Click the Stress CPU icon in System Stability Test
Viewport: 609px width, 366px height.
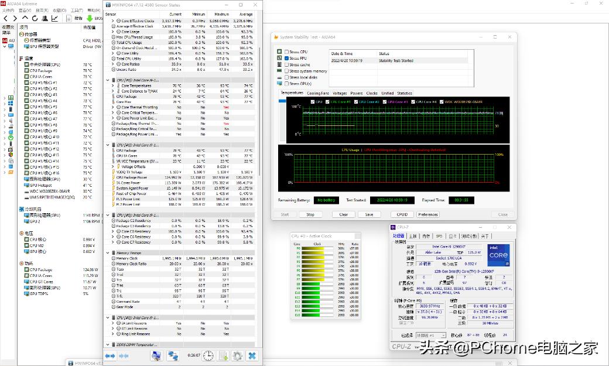(x=279, y=52)
